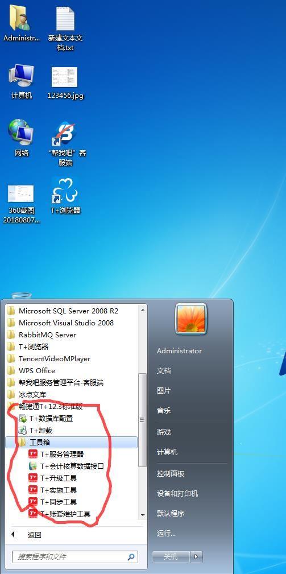The height and width of the screenshot is (574, 286).
Task: Expand the TencentVideoMPlayer folder
Action: coord(49,358)
